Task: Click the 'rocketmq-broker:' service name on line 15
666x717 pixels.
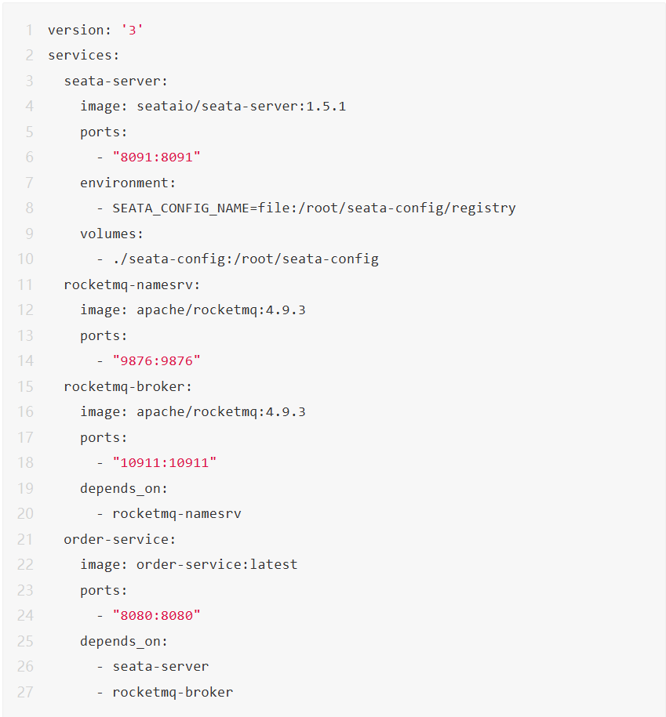Action: click(128, 386)
